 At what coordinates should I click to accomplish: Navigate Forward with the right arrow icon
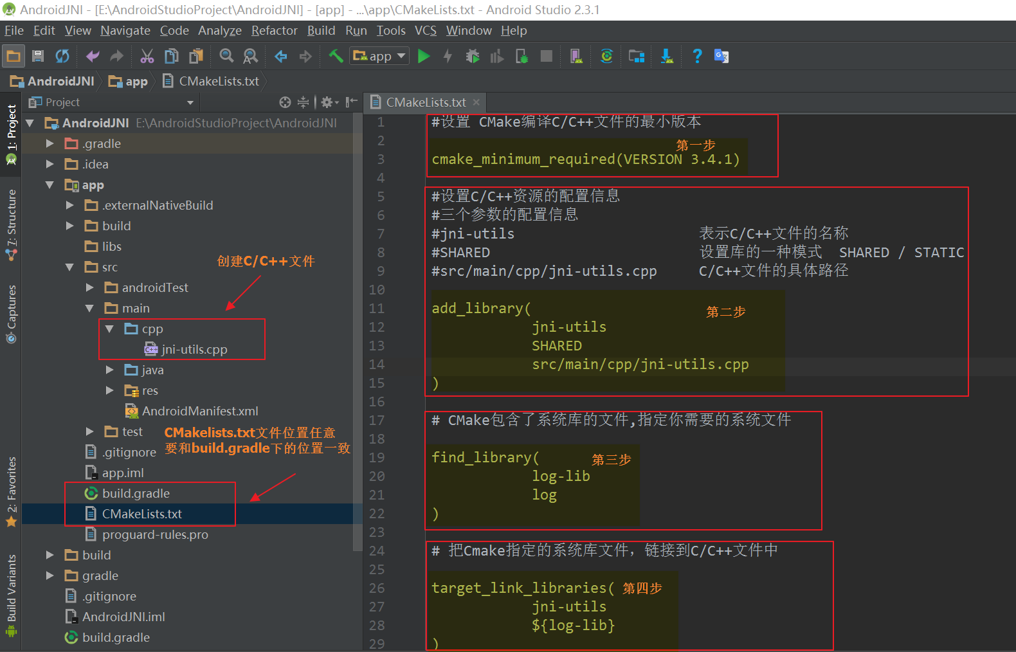pos(305,57)
